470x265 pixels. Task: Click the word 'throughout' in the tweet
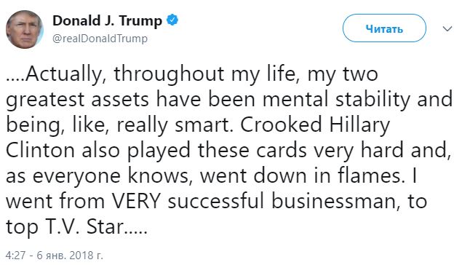pos(169,74)
